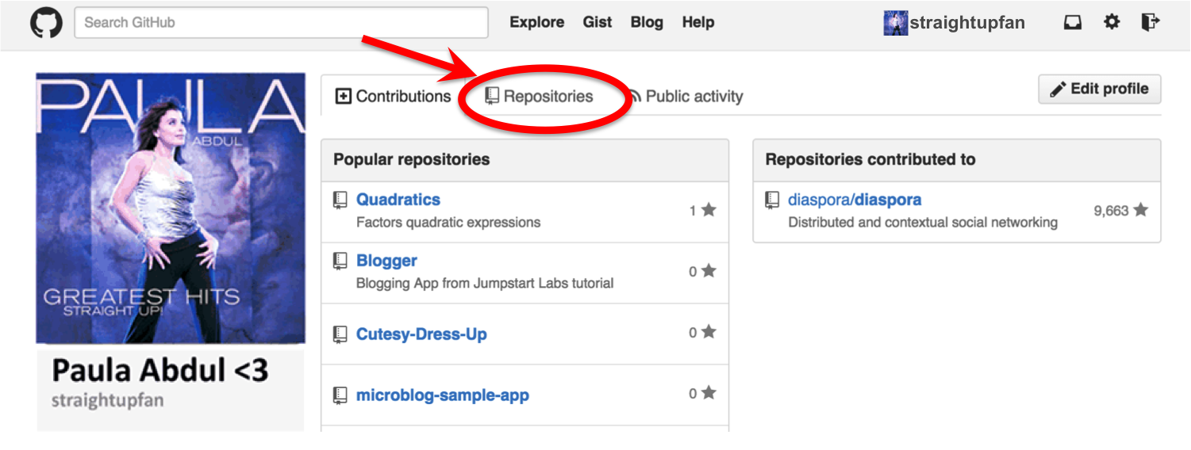Click the sign out icon
The height and width of the screenshot is (450, 1191).
1151,22
